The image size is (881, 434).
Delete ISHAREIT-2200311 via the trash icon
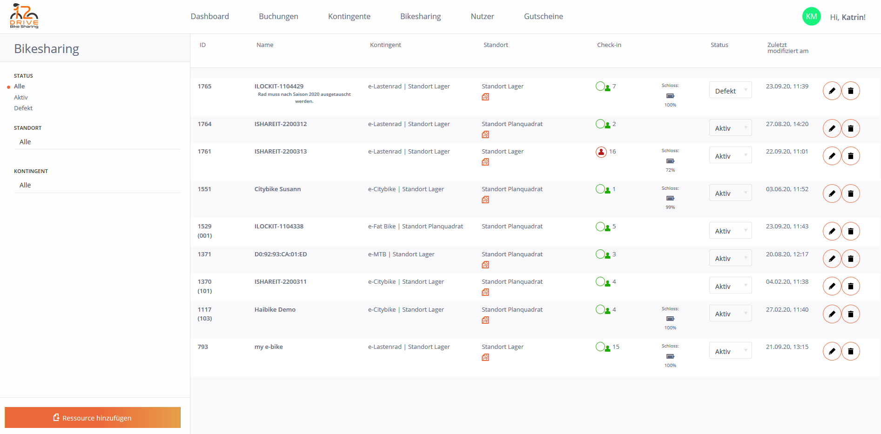(x=850, y=286)
